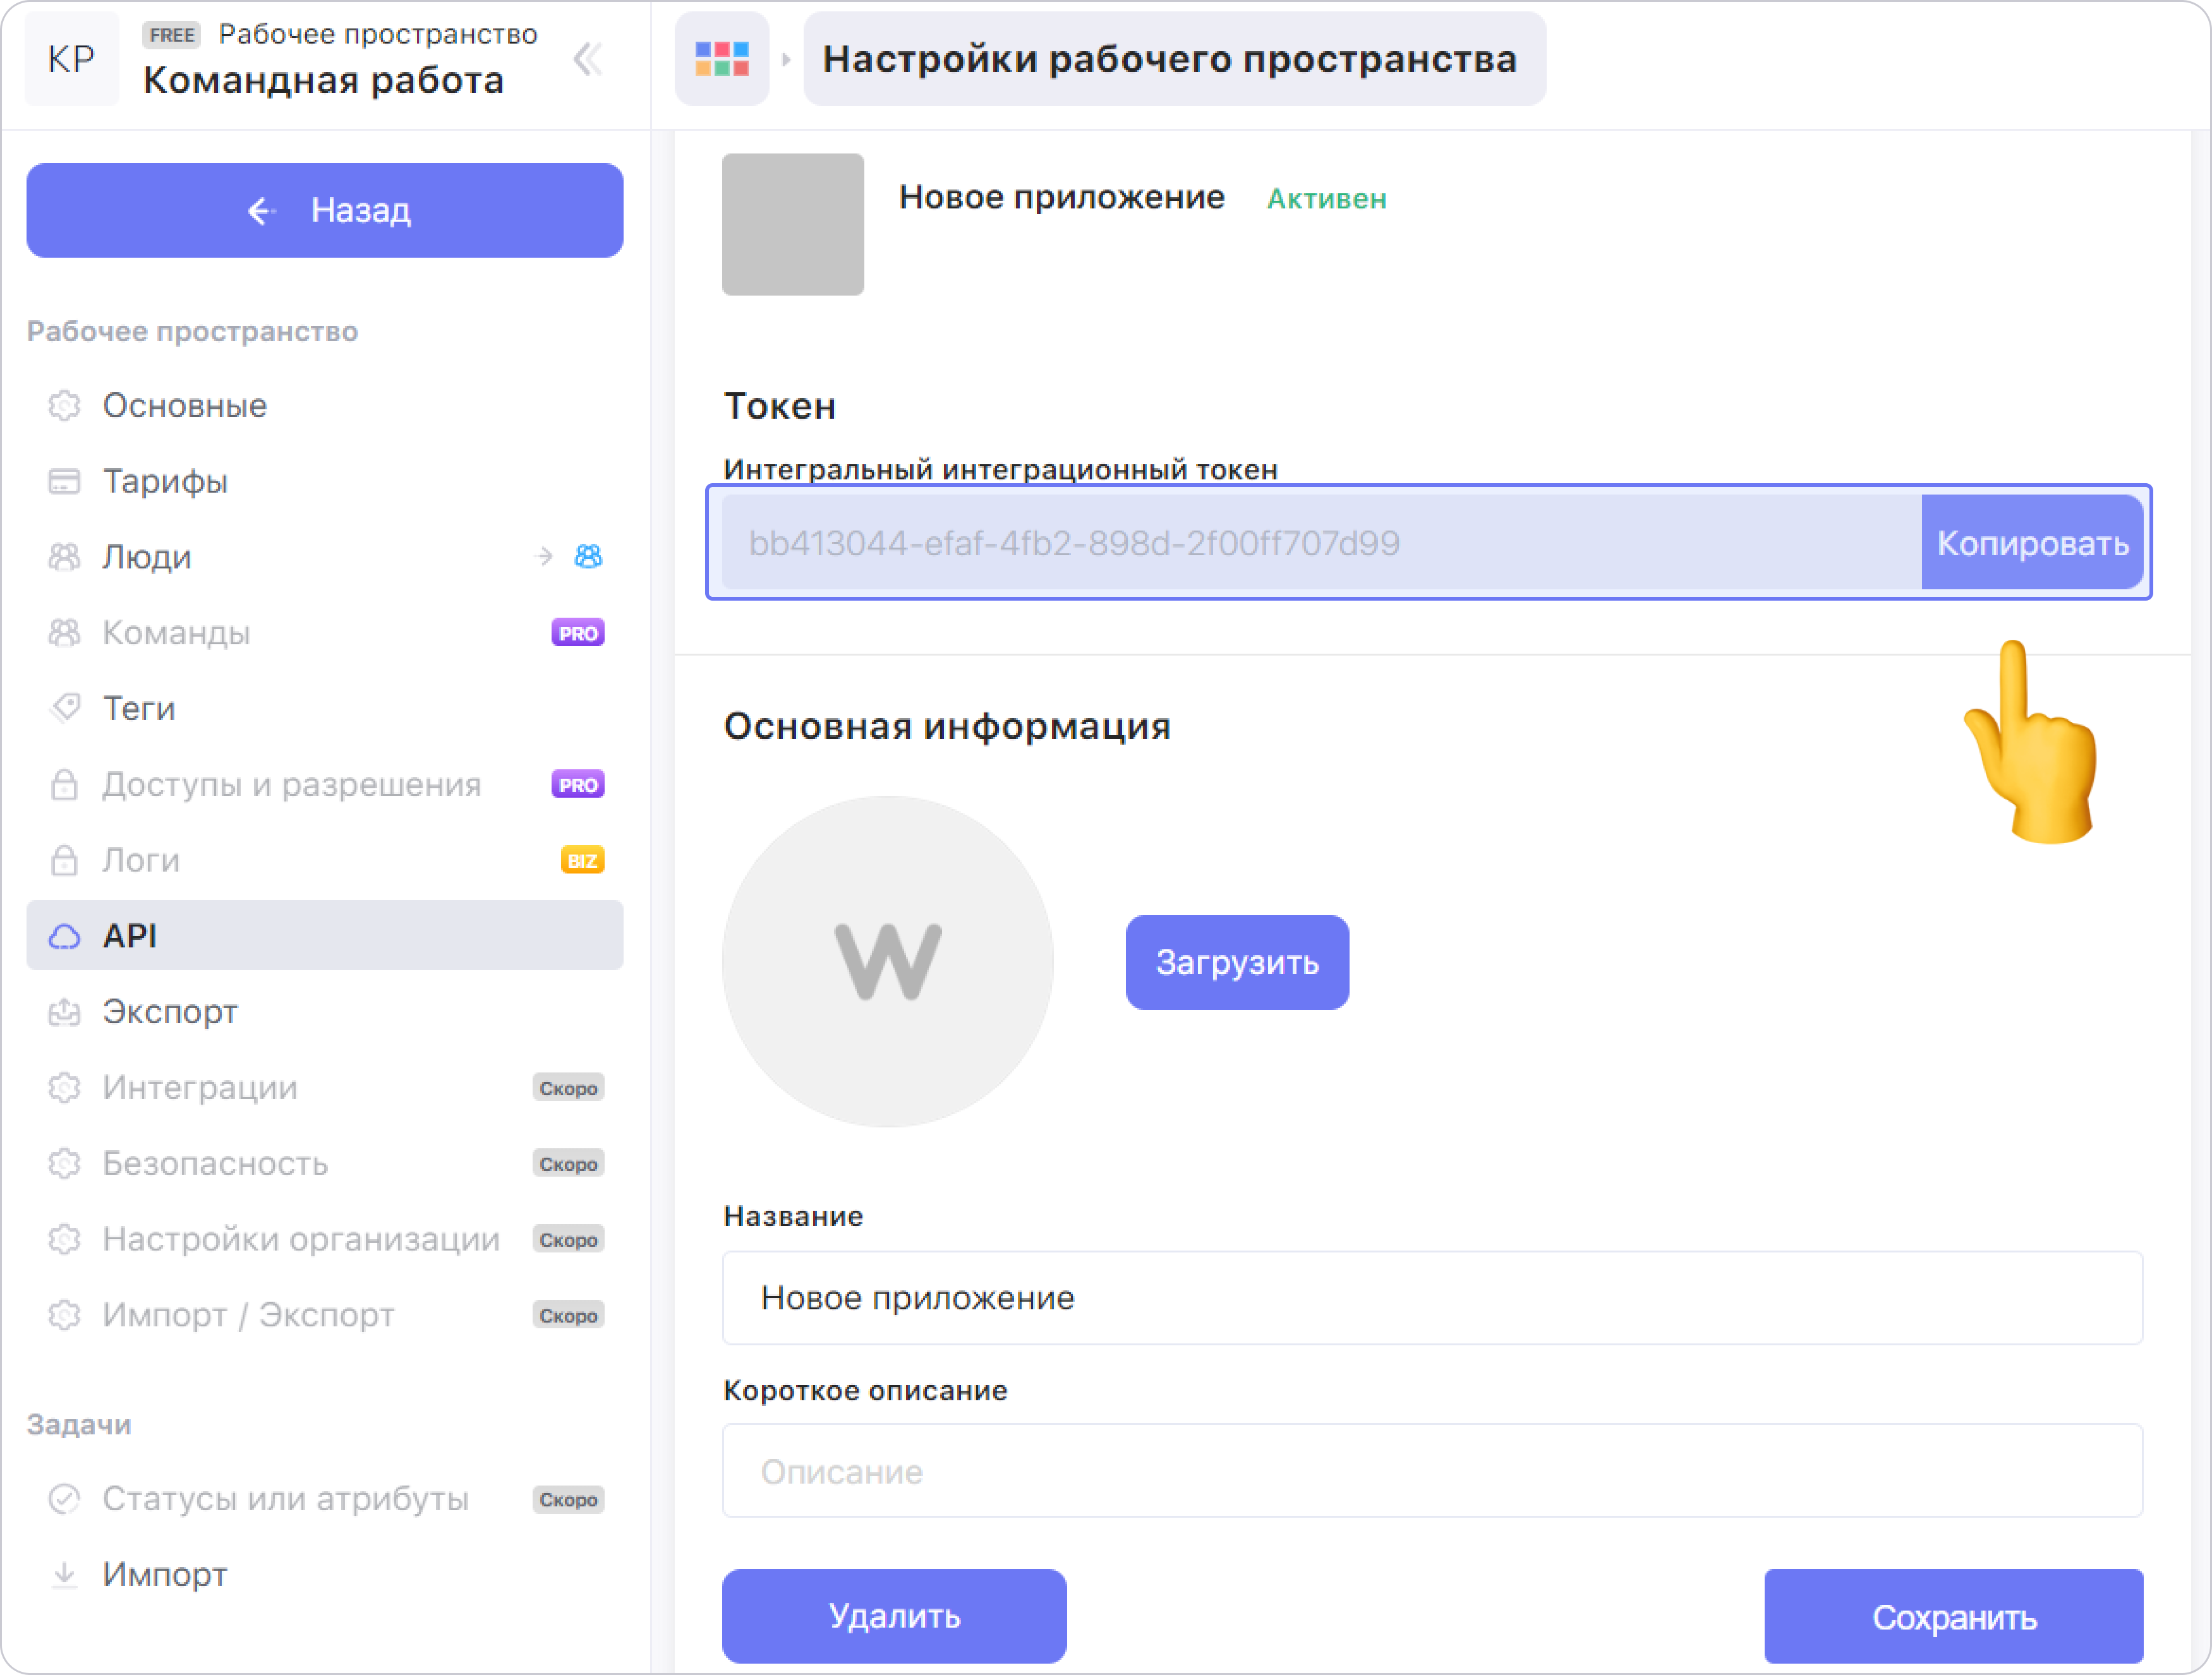Open the Логи section
2212x1675 pixels.
pos(141,860)
